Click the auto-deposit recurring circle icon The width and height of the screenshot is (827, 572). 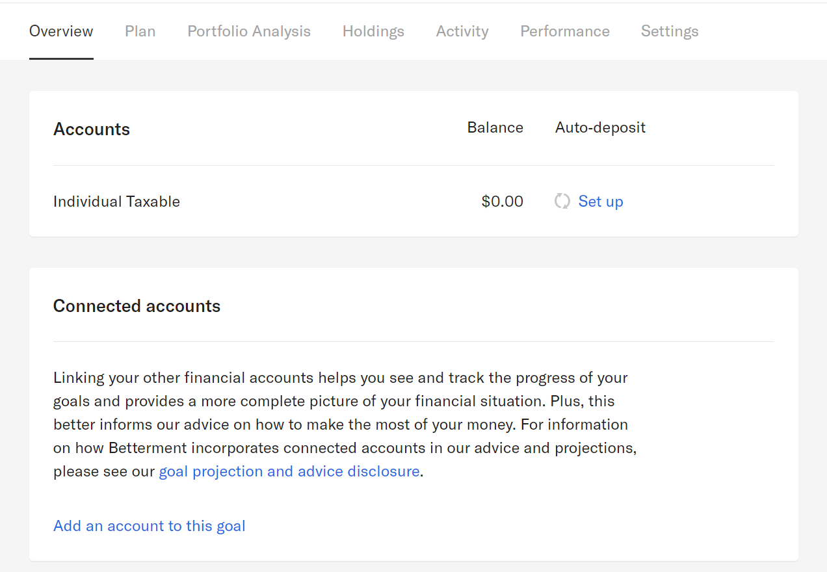pos(562,201)
